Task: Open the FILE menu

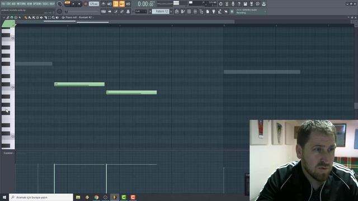Action: pyautogui.click(x=3, y=4)
